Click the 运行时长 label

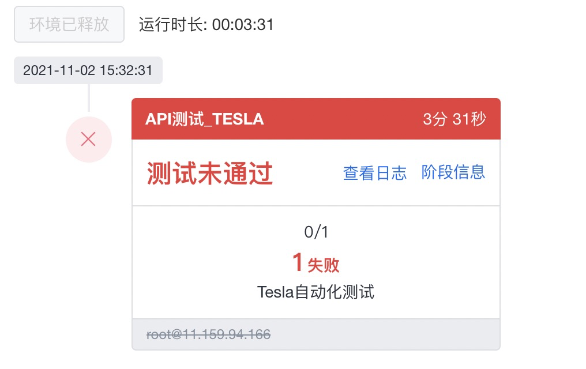tap(173, 25)
